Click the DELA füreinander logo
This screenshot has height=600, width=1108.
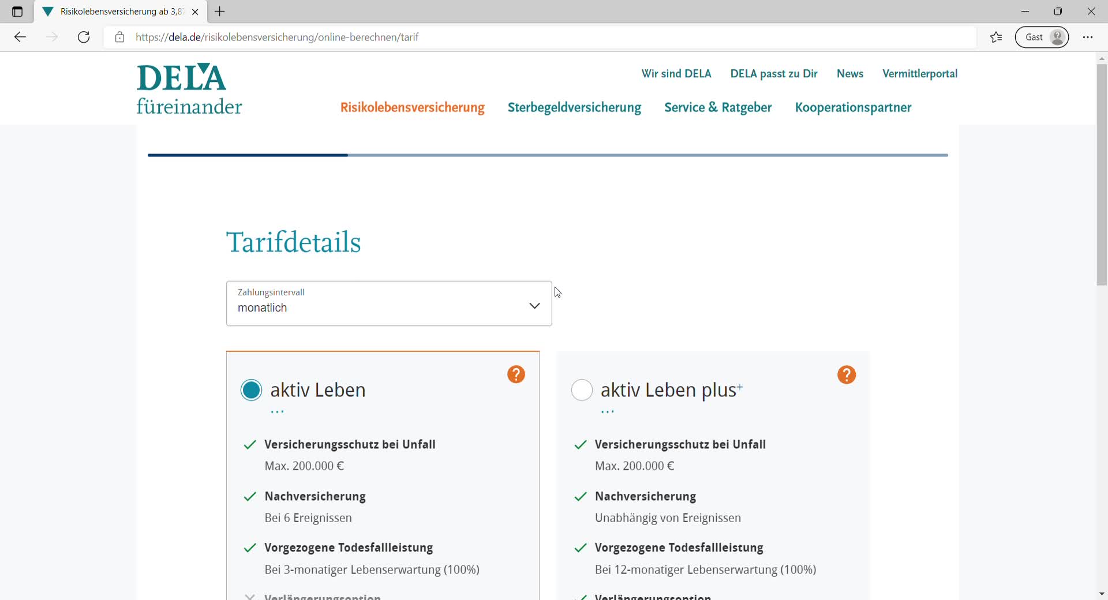(x=189, y=89)
